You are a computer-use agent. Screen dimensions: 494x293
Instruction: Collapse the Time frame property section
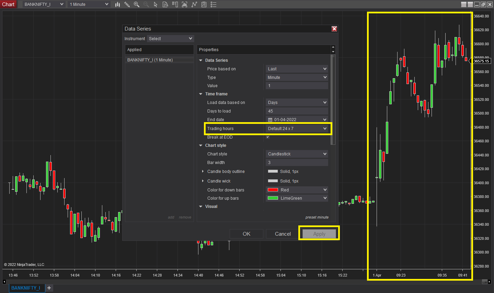pos(201,94)
